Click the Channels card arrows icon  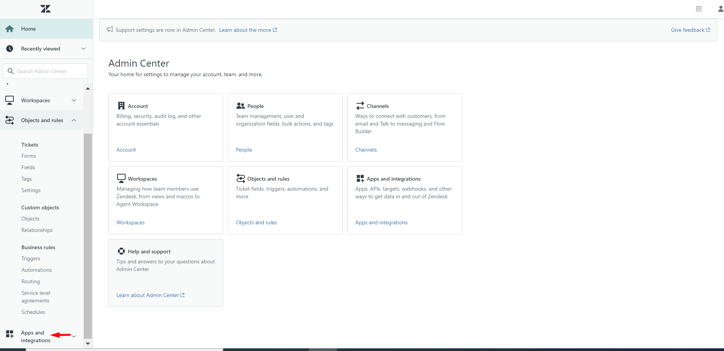point(360,106)
